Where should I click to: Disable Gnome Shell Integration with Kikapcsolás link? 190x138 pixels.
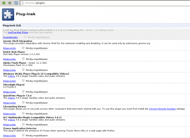[x=9, y=48]
